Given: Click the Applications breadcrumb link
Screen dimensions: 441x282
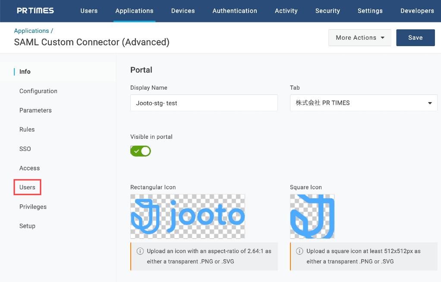Looking at the screenshot, I should pyautogui.click(x=31, y=31).
